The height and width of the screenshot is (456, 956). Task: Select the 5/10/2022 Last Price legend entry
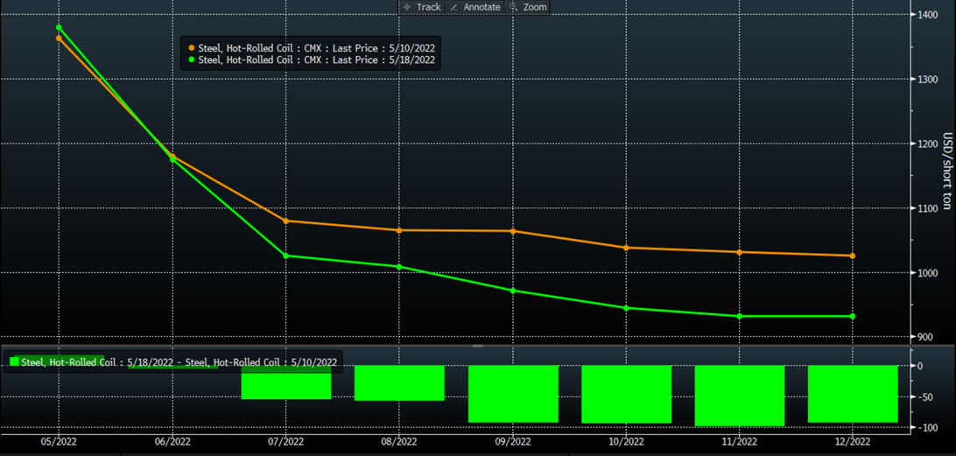pos(317,47)
